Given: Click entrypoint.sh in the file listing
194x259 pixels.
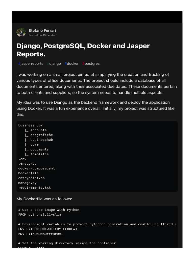Looking at the screenshot, I should (31, 178).
